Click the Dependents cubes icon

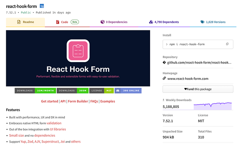pos(151,22)
